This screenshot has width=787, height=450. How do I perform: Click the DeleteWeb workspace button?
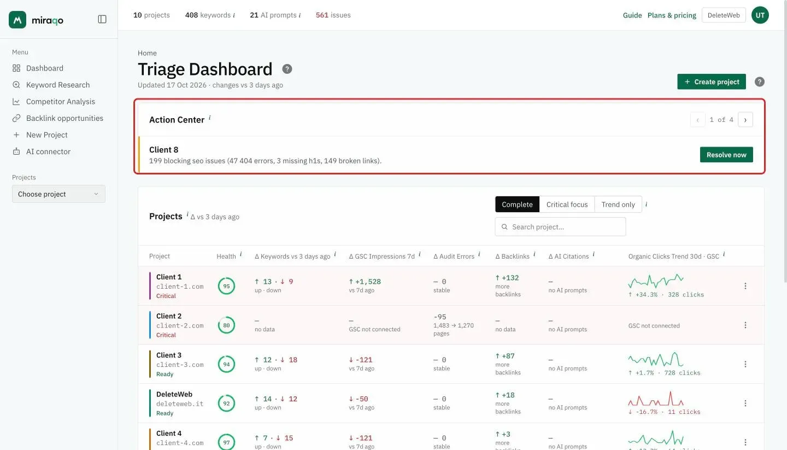724,15
